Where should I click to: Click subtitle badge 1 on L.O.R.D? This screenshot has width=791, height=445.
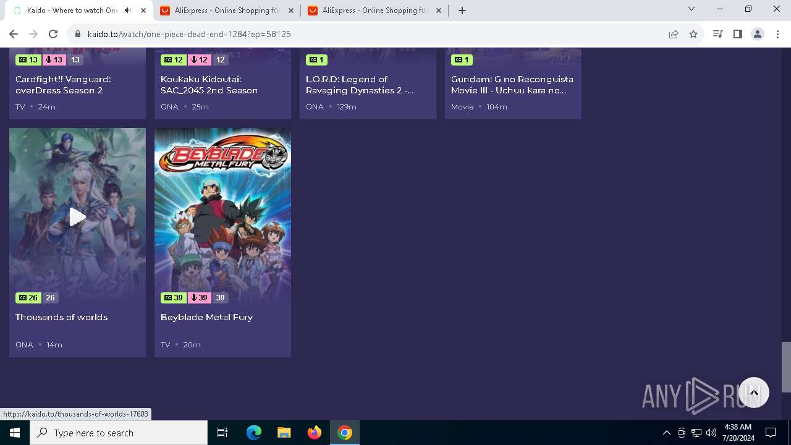316,60
